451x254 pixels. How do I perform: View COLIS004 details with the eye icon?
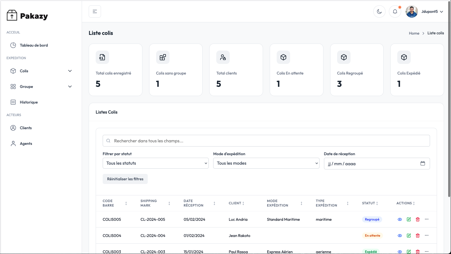pyautogui.click(x=400, y=236)
